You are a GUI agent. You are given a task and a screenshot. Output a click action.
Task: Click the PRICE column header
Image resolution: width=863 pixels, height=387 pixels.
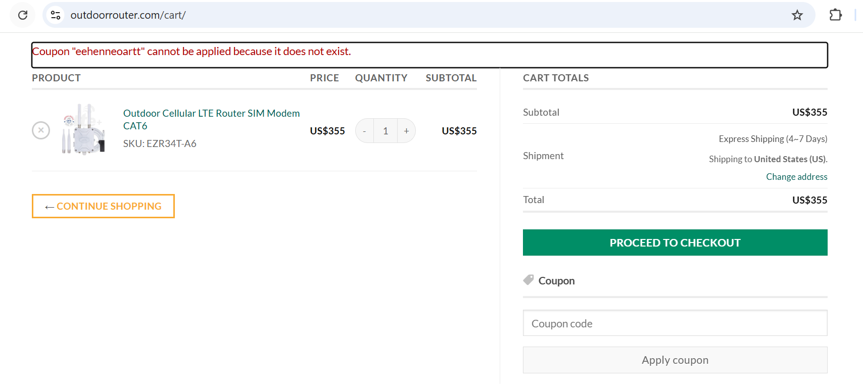pos(324,78)
